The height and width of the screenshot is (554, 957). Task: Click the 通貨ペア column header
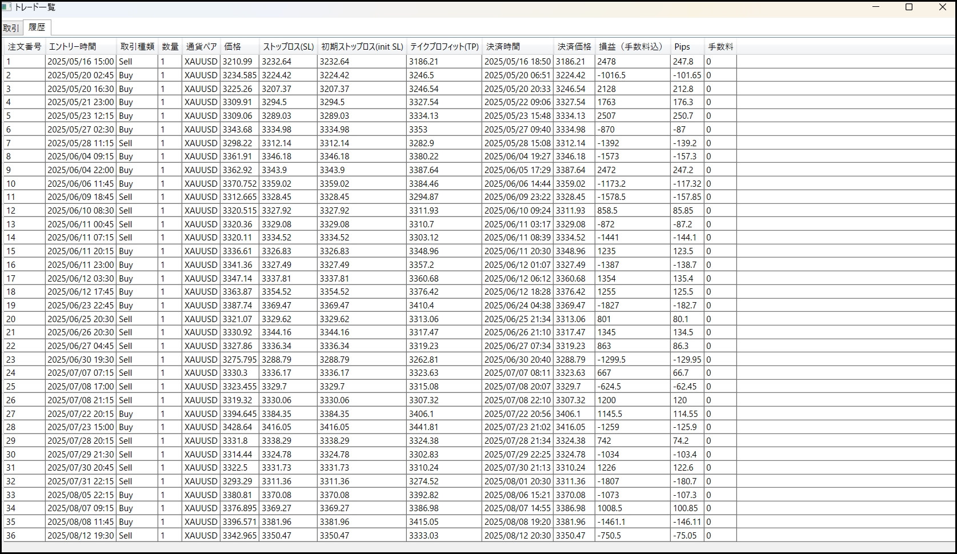pos(201,47)
